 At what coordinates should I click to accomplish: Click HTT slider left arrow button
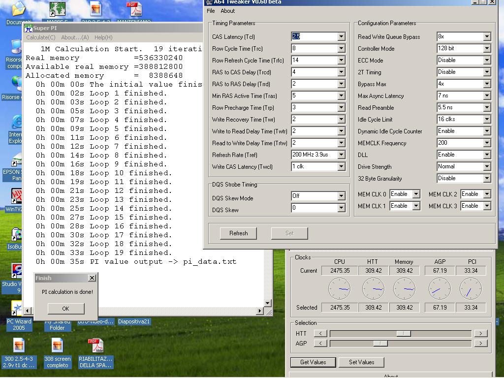(320, 333)
